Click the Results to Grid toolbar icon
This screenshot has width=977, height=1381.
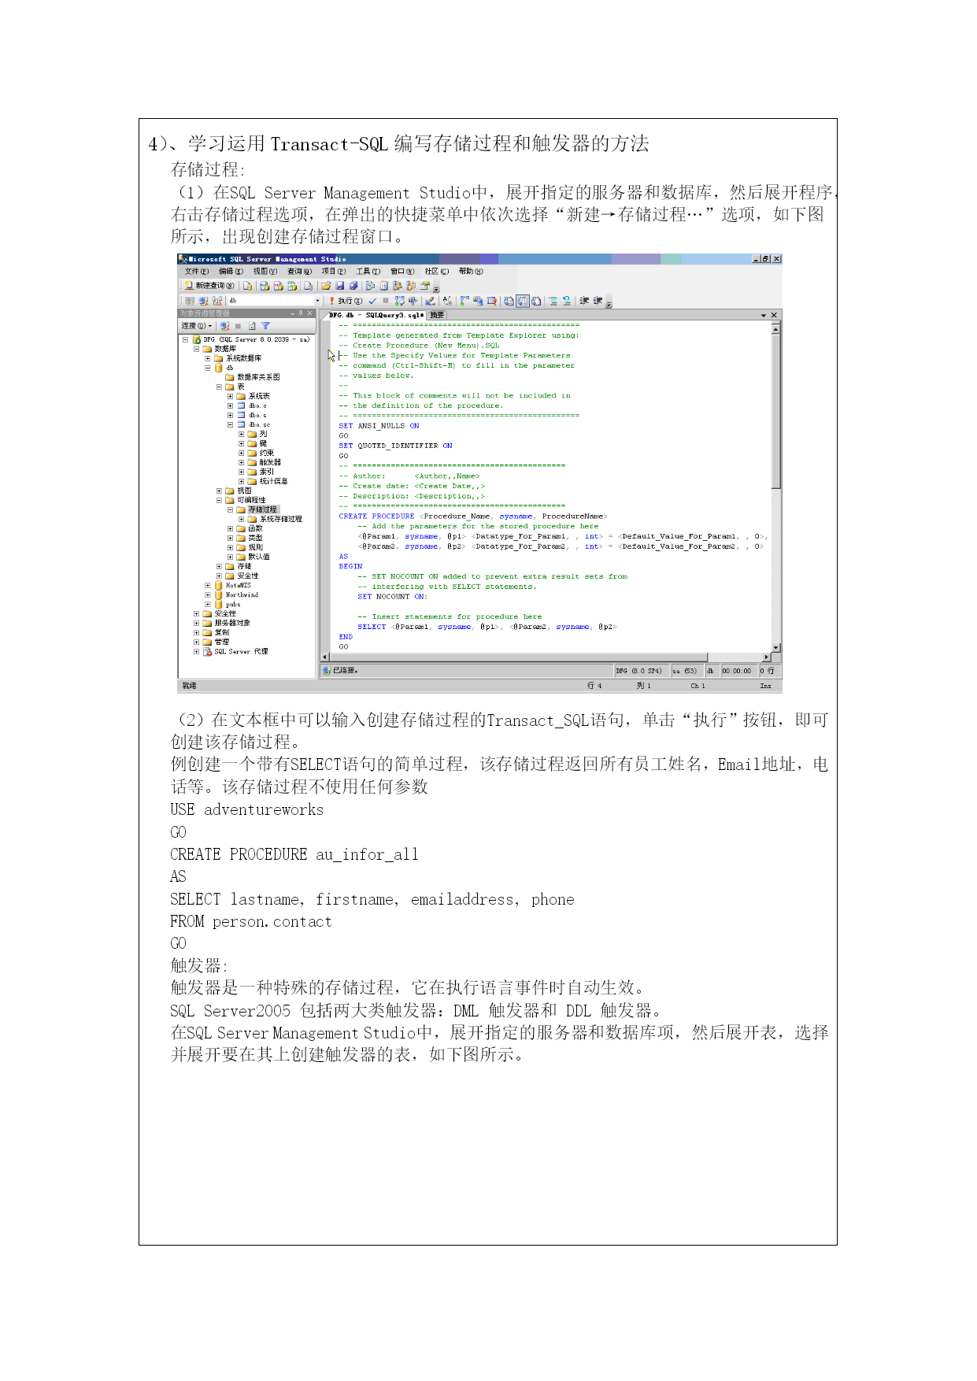[x=523, y=301]
